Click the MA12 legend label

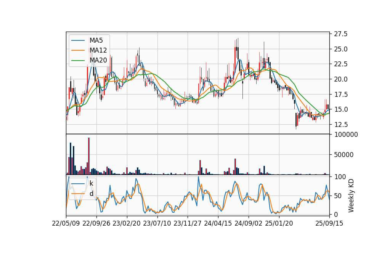coord(98,50)
